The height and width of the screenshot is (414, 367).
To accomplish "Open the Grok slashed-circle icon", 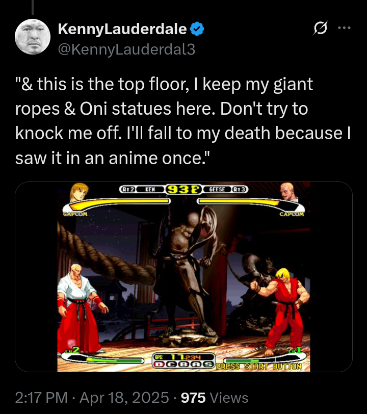I will (x=320, y=28).
